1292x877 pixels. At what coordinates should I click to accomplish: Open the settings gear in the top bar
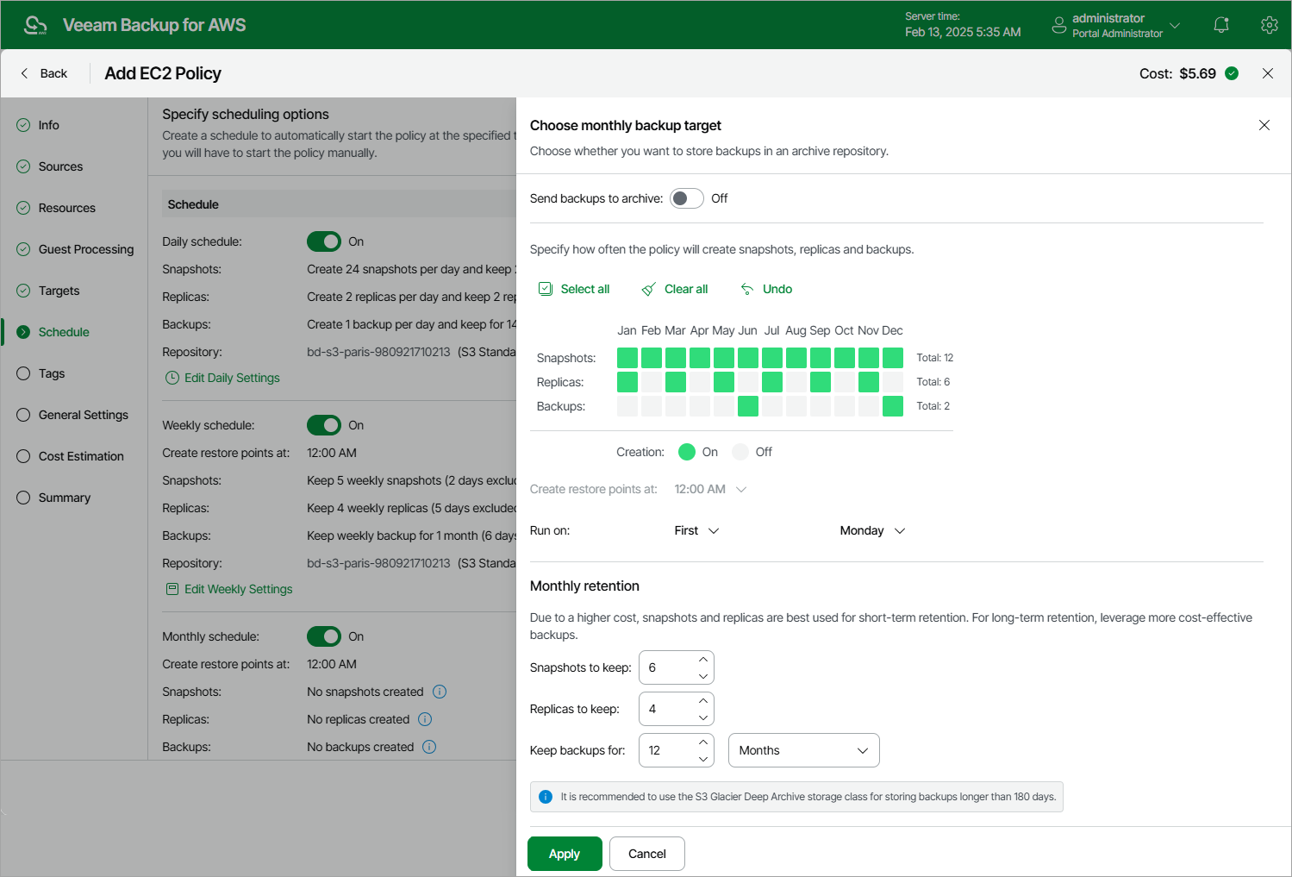1269,25
